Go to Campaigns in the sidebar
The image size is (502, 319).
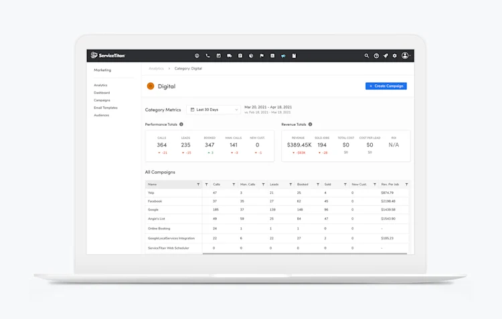click(102, 100)
